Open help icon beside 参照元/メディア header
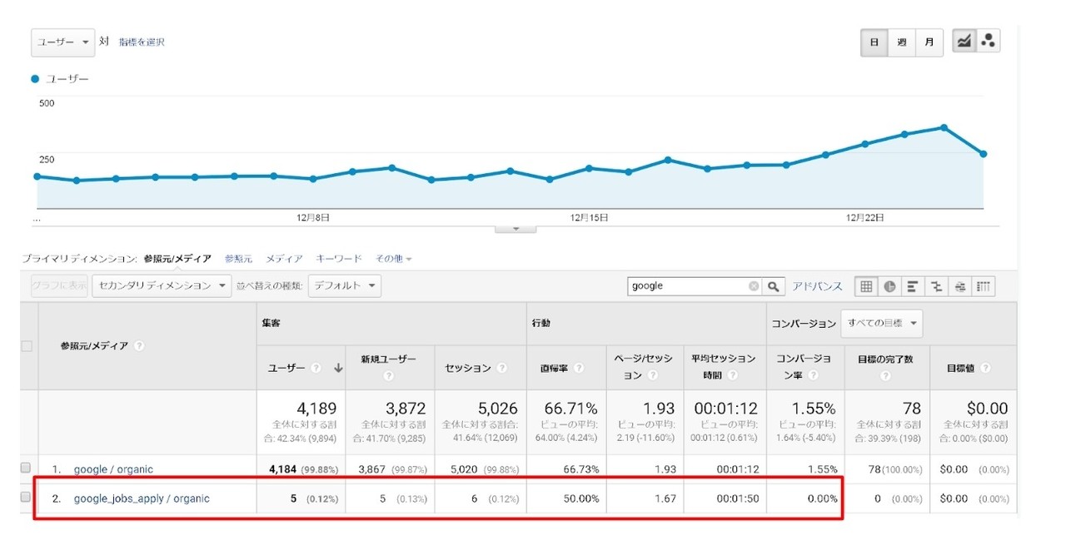Image resolution: width=1066 pixels, height=540 pixels. tap(139, 345)
